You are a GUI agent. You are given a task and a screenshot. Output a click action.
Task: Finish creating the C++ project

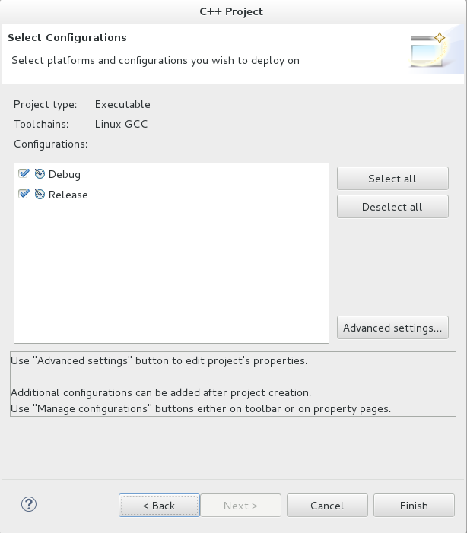pyautogui.click(x=414, y=506)
